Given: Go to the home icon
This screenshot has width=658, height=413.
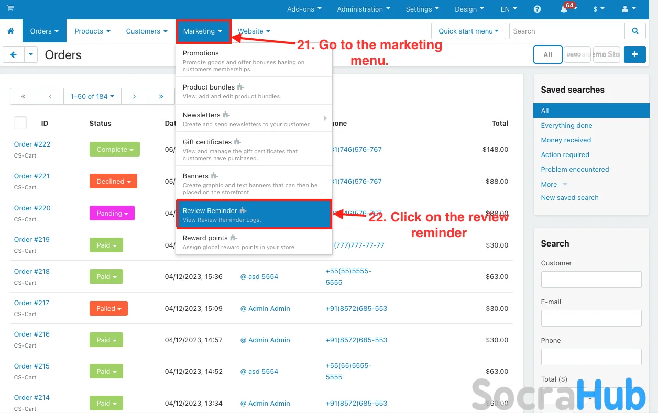Looking at the screenshot, I should pos(10,31).
